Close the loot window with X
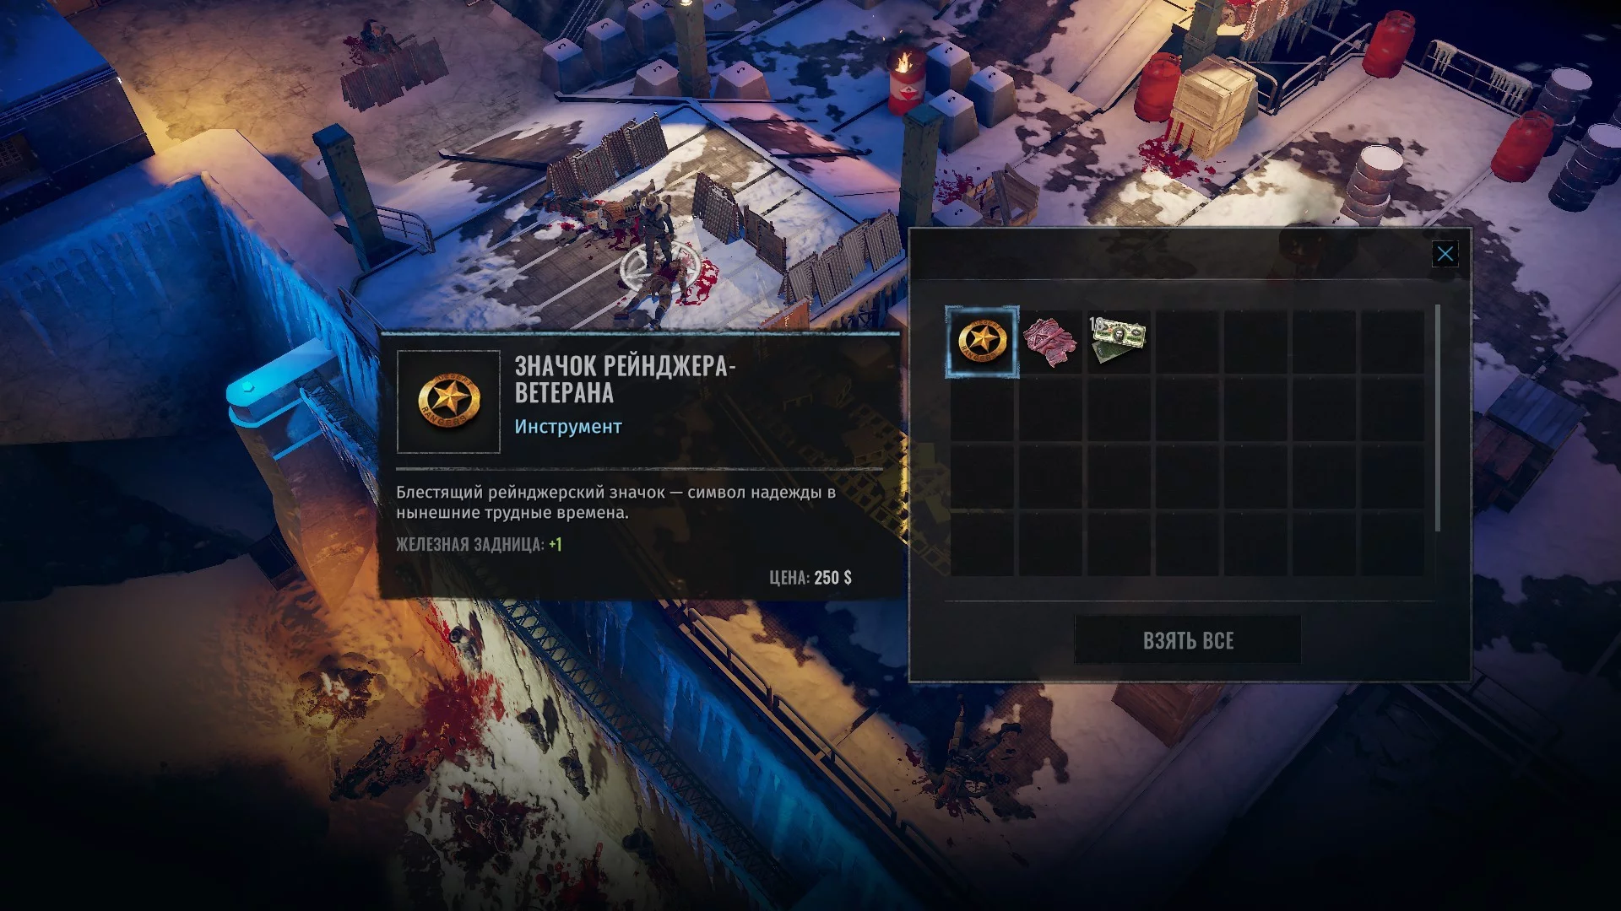 1445,254
